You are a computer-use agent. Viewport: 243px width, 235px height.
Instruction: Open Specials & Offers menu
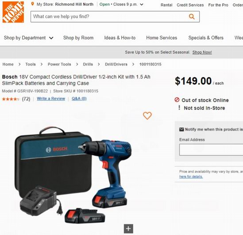(x=206, y=38)
